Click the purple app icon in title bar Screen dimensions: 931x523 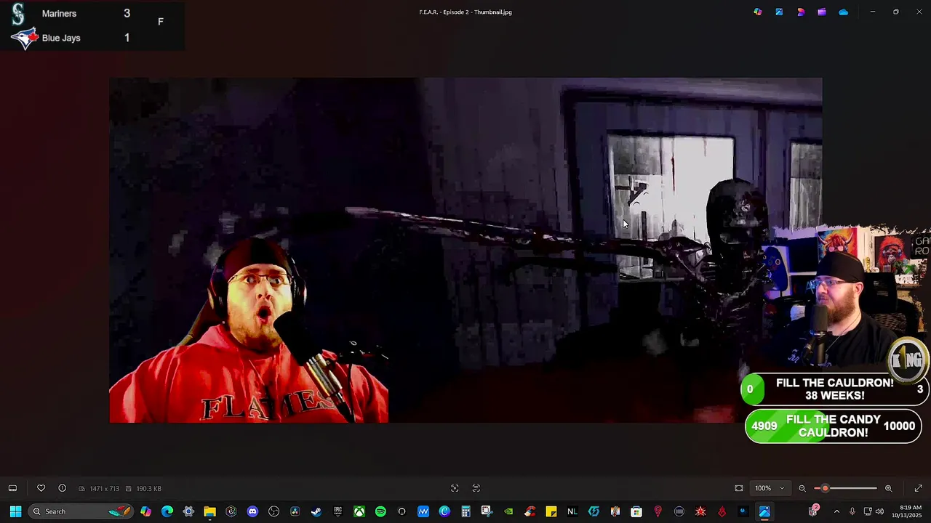coord(822,12)
